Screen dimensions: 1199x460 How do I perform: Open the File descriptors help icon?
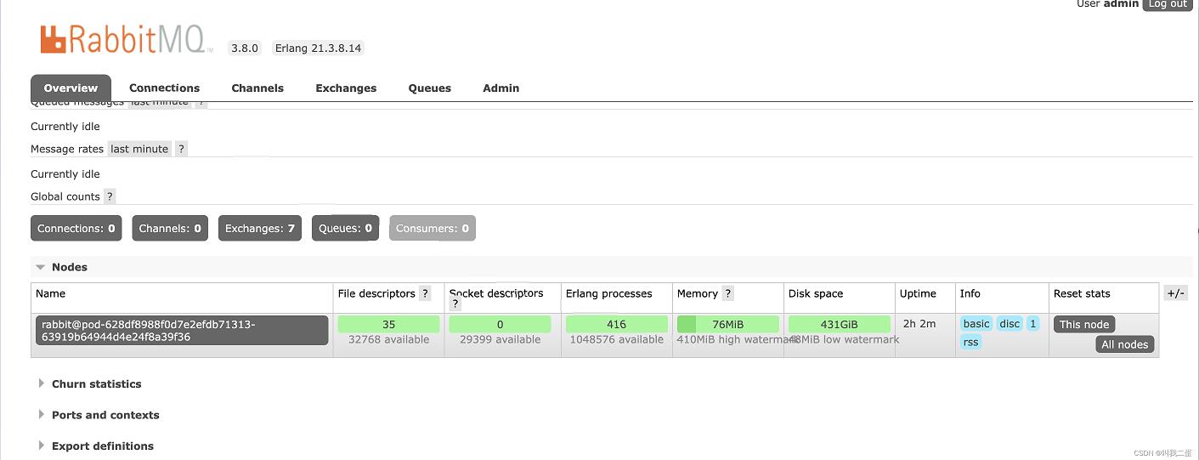(x=426, y=293)
